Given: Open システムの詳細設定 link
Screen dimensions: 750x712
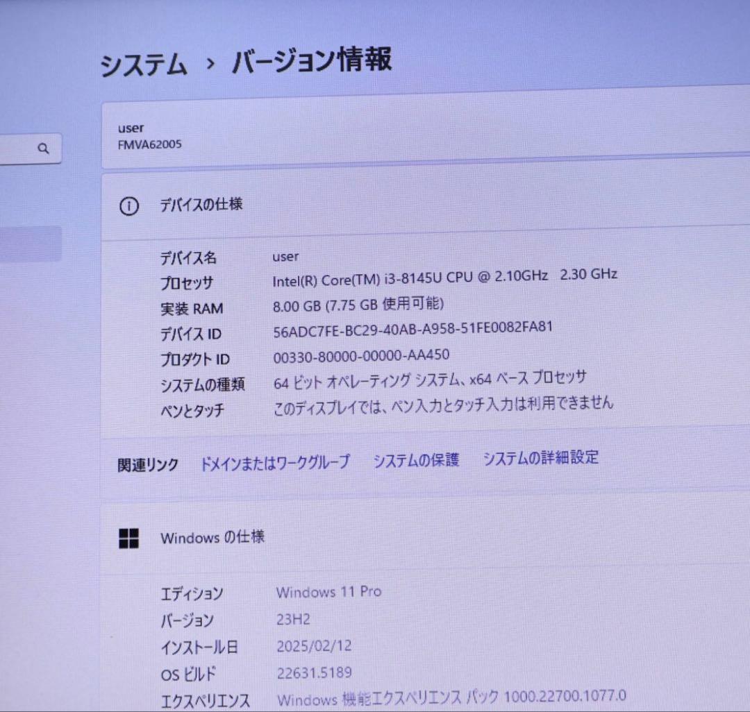Looking at the screenshot, I should tap(540, 457).
